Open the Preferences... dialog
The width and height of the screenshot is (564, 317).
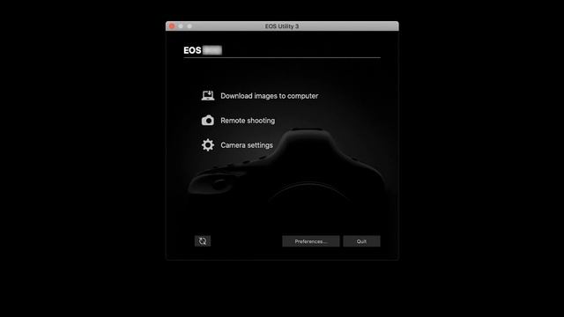[311, 241]
